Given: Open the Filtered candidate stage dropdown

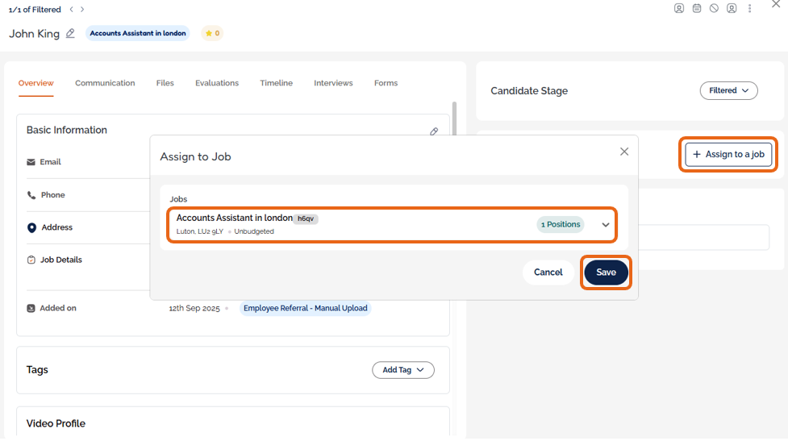Looking at the screenshot, I should coord(728,91).
